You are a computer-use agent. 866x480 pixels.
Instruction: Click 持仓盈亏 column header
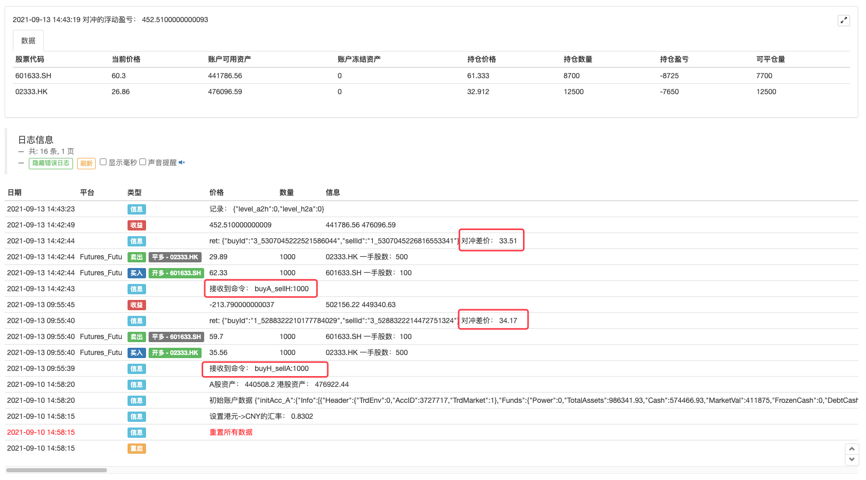674,59
